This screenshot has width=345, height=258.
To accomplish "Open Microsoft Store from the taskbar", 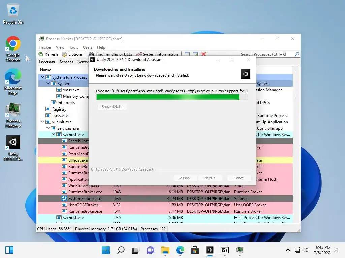I will tap(195, 250).
